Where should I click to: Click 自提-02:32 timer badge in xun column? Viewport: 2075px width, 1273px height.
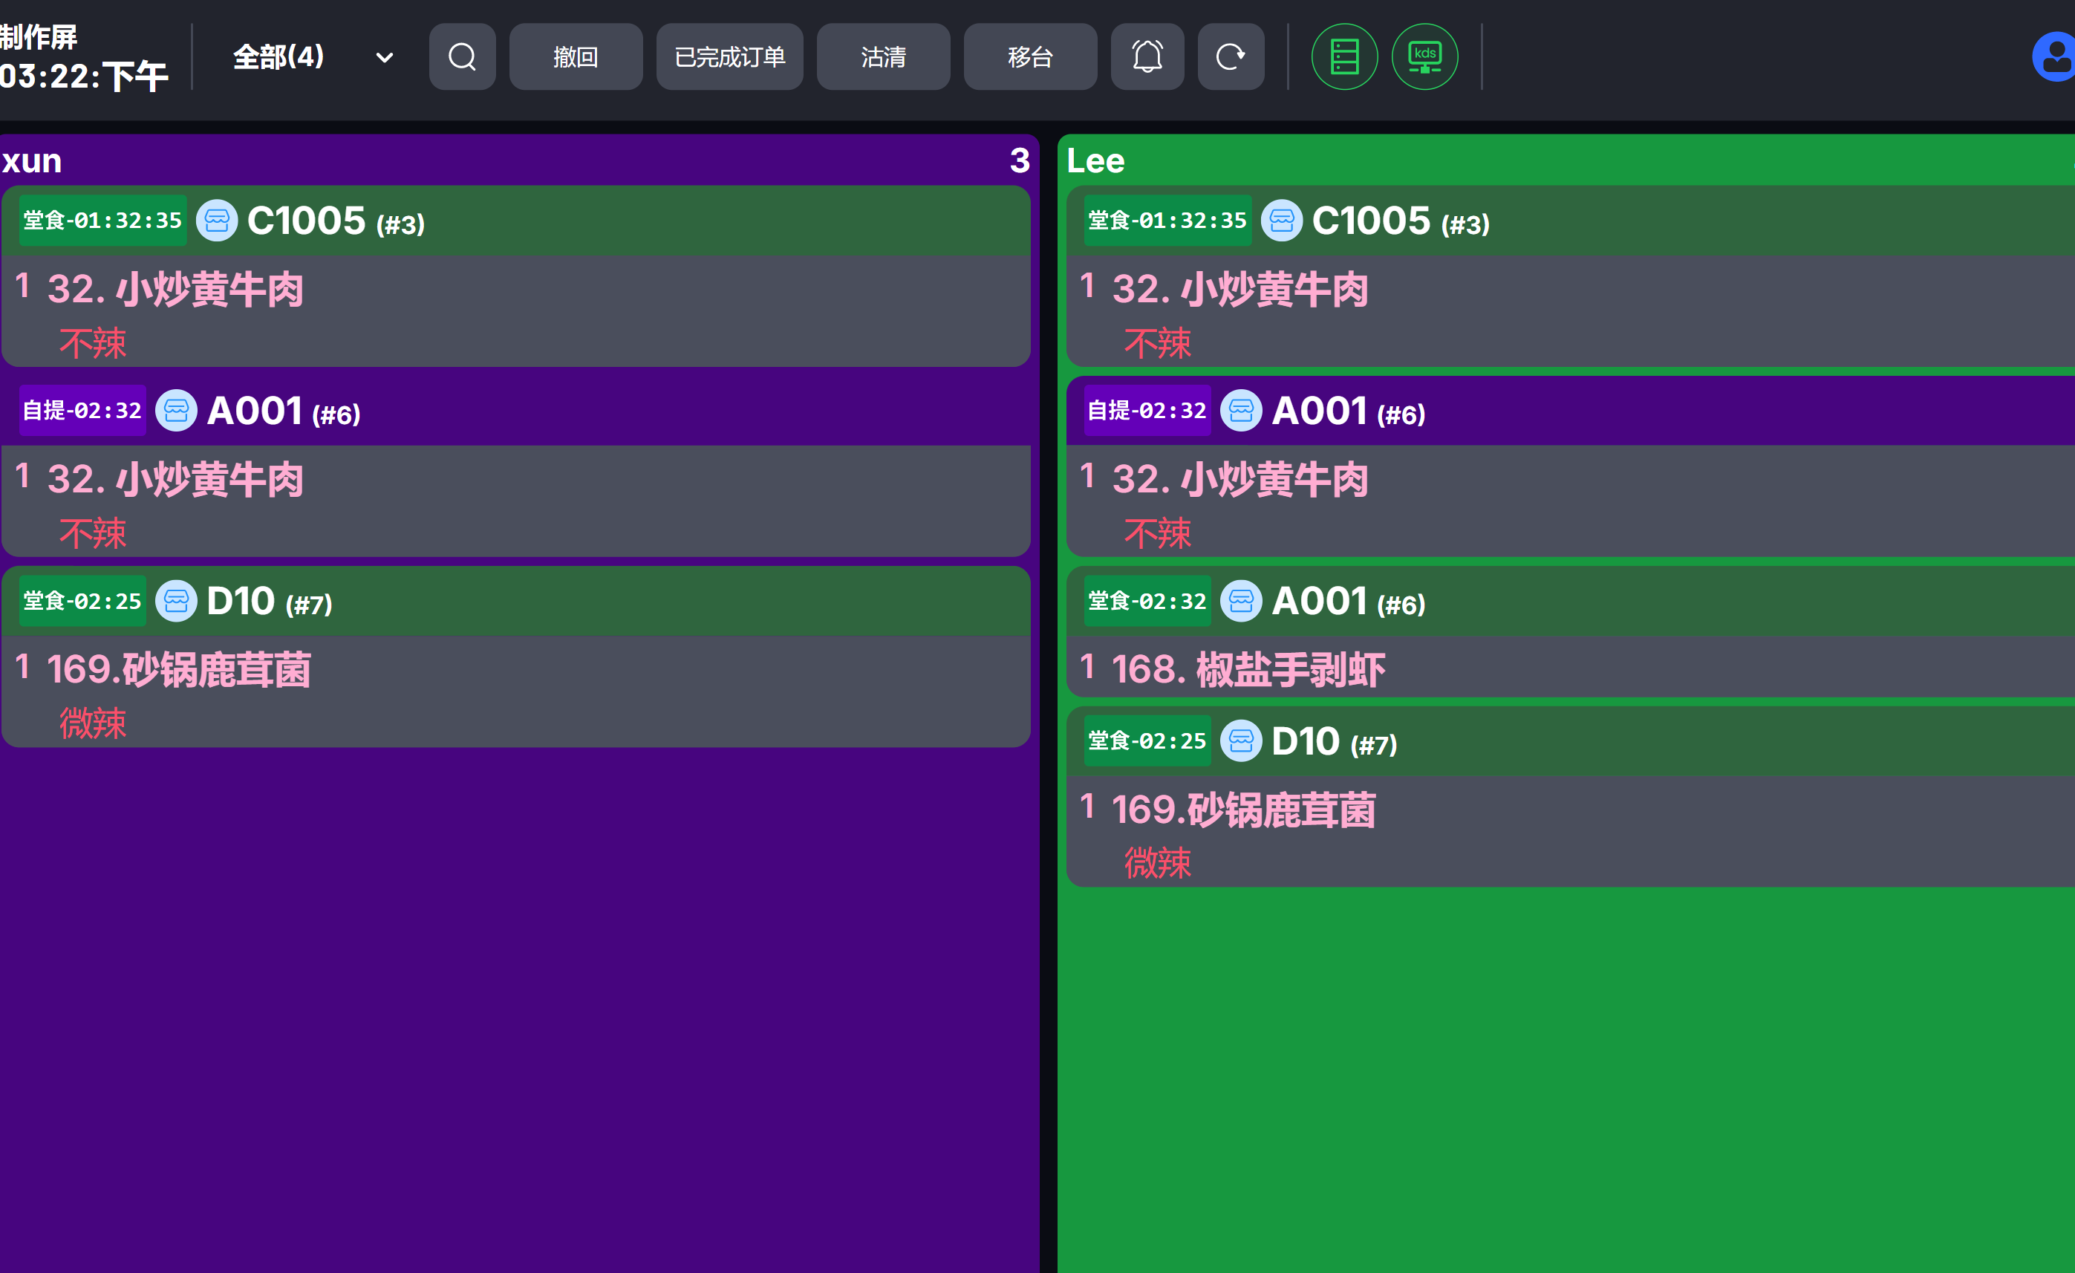pos(82,411)
